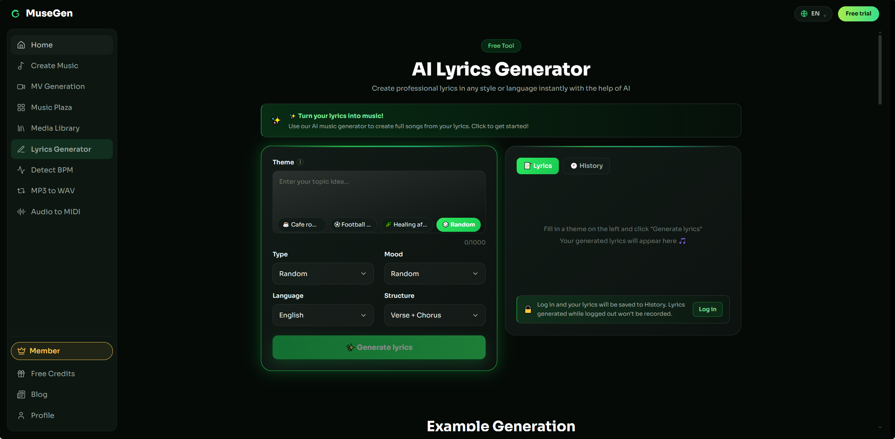
Task: Select the Cafe ro... theme suggestion
Action: 302,225
